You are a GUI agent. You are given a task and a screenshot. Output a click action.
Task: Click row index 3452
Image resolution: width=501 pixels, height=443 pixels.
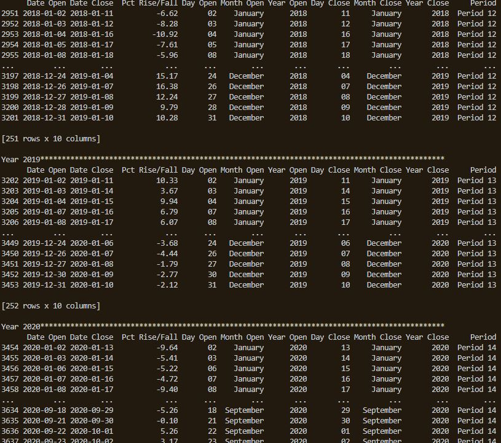tap(10, 275)
